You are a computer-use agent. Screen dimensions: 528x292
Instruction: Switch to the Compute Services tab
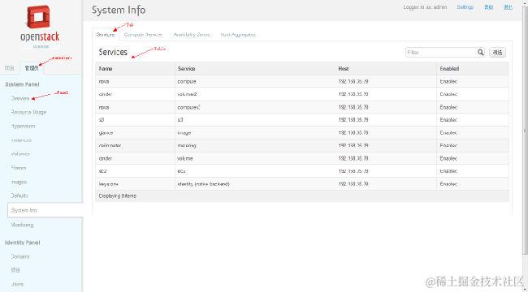[144, 35]
